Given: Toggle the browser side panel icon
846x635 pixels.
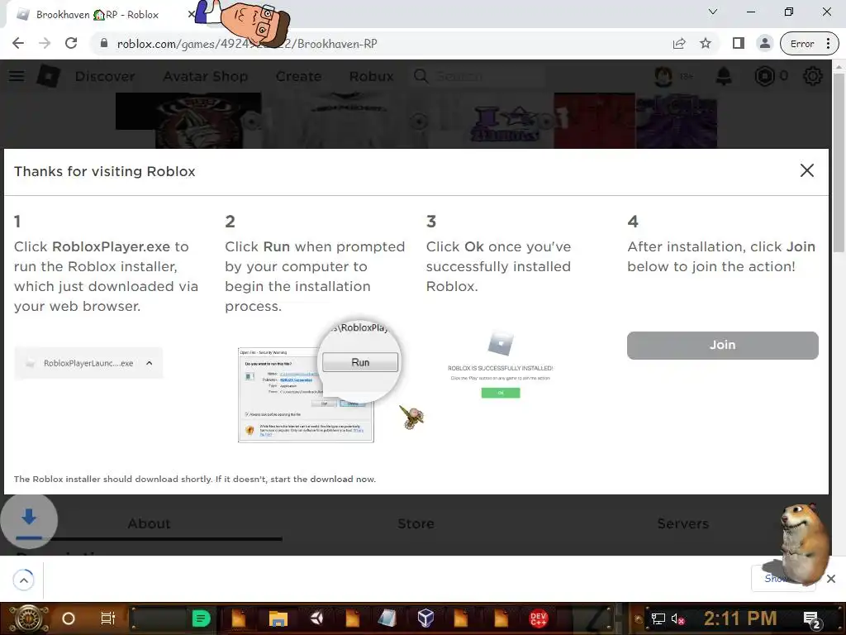Looking at the screenshot, I should (739, 44).
